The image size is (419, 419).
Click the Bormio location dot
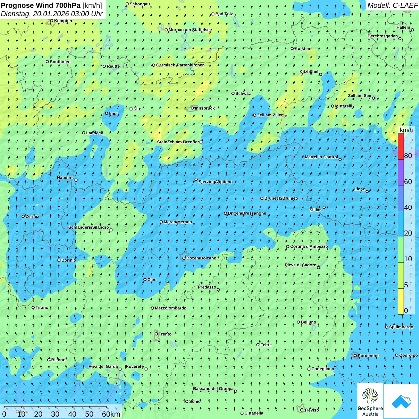59,260
